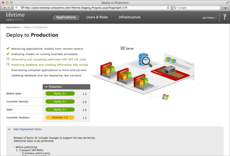Click the spinner beside Generating and compiling

coord(8,59)
